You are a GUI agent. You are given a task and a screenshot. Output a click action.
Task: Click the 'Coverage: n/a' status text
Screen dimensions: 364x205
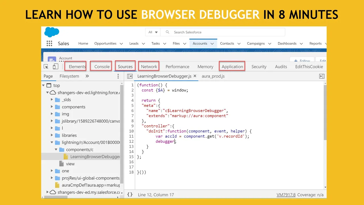(x=311, y=195)
